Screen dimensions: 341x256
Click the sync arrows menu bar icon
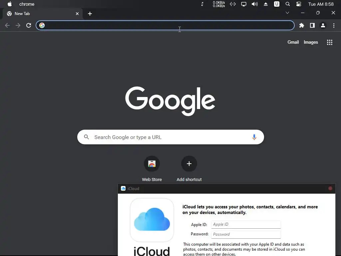[x=202, y=4]
